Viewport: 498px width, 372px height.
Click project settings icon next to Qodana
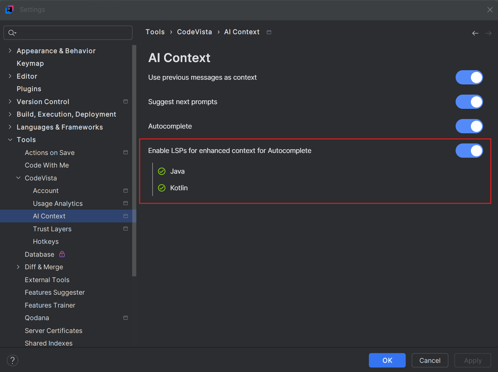point(126,318)
